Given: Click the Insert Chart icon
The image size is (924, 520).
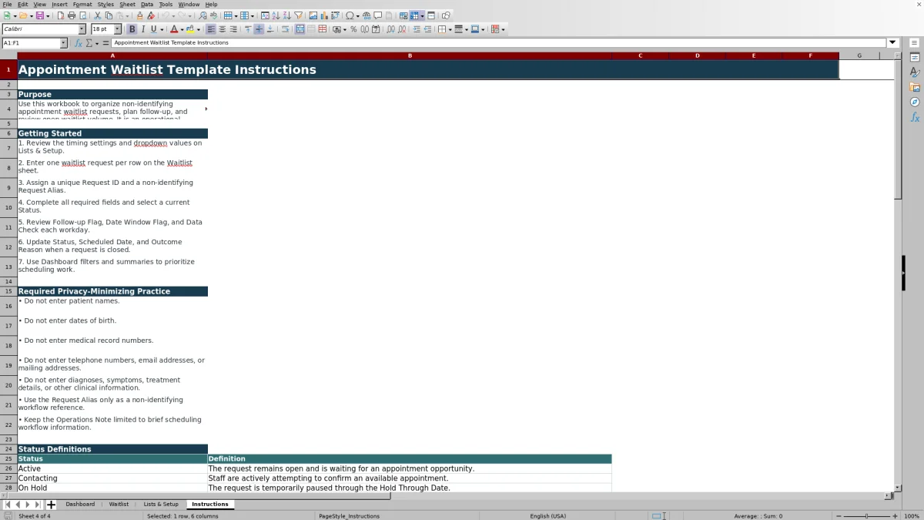Looking at the screenshot, I should (323, 15).
